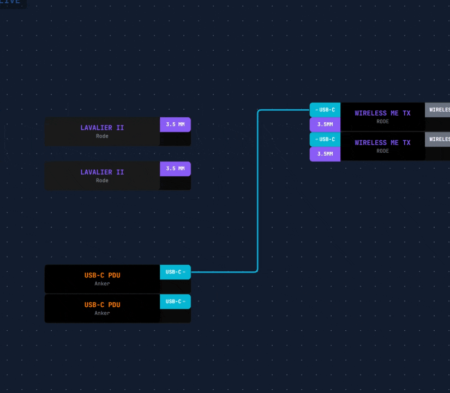Click USB-C input on lower Wireless ME TX
Image resolution: width=450 pixels, height=393 pixels.
325,139
